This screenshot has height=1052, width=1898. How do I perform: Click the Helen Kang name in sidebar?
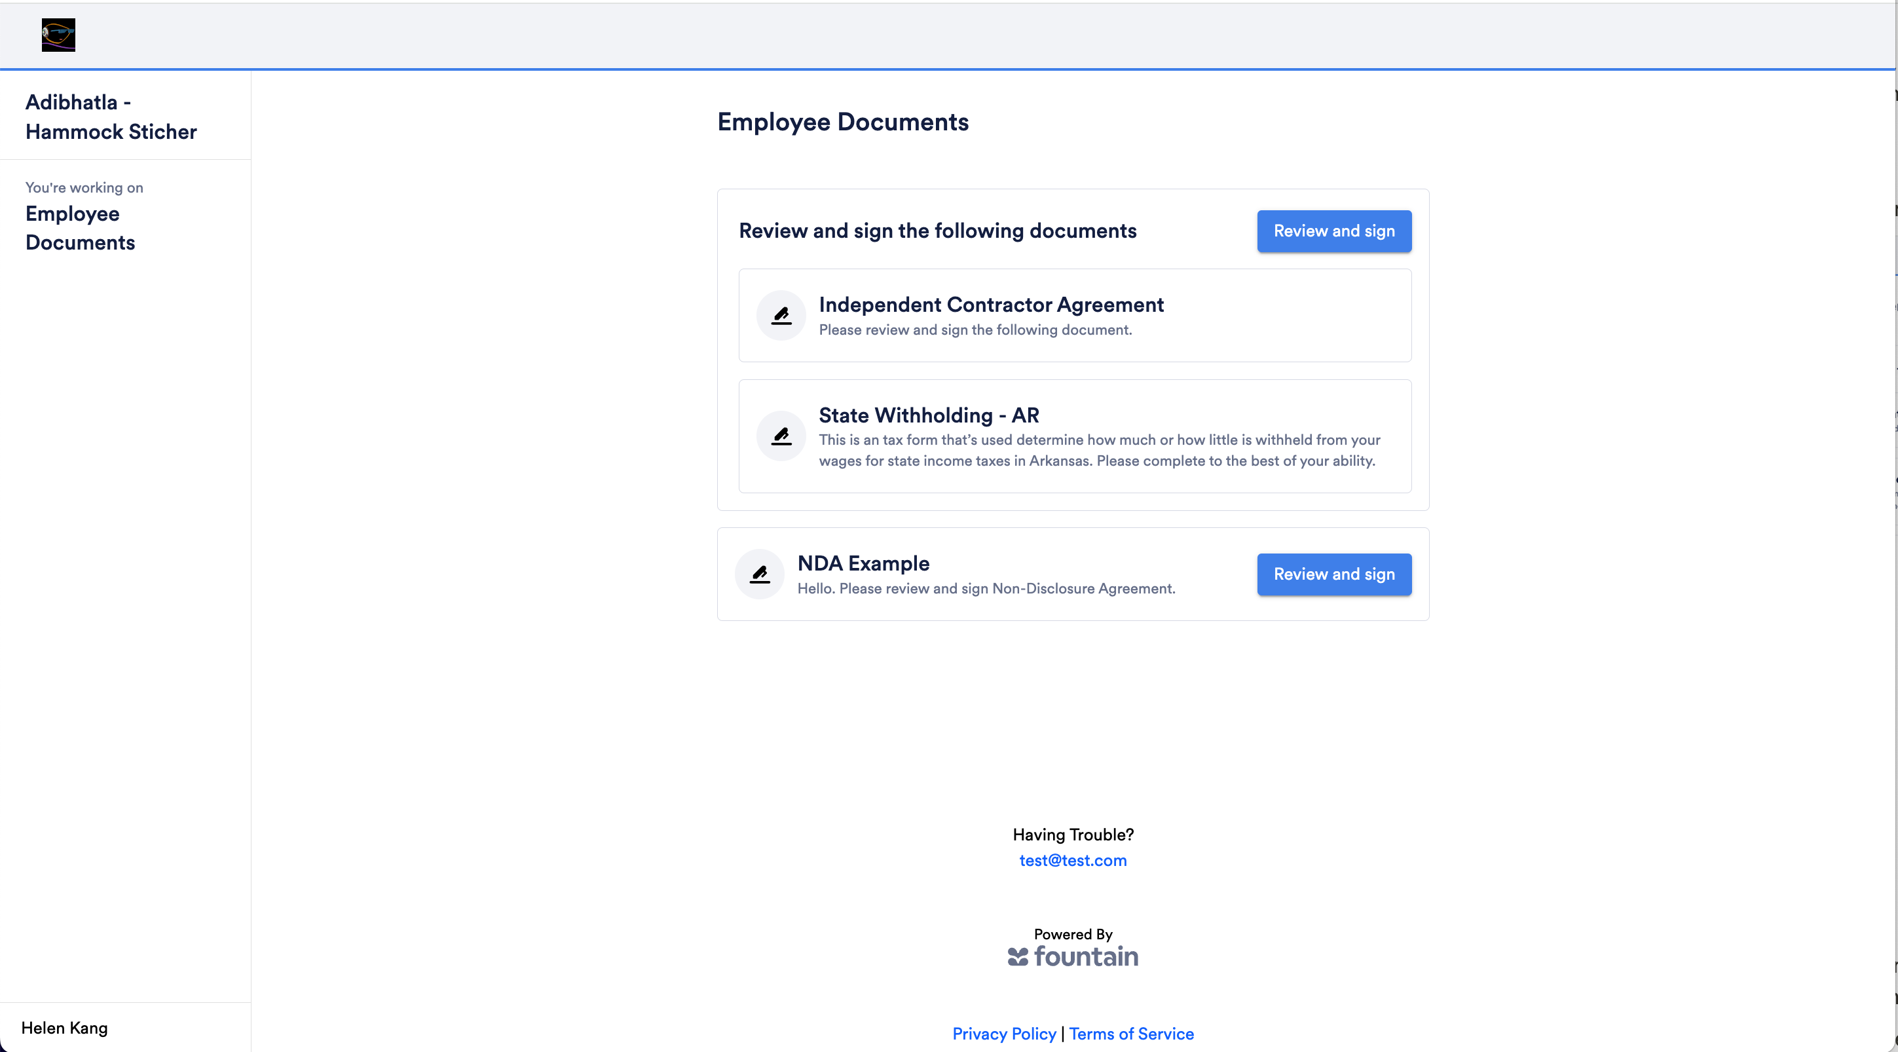point(64,1028)
